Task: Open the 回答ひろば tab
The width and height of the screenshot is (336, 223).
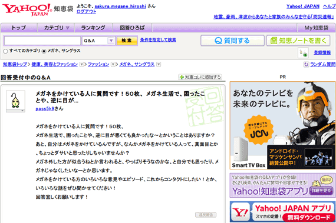Action: click(132, 28)
